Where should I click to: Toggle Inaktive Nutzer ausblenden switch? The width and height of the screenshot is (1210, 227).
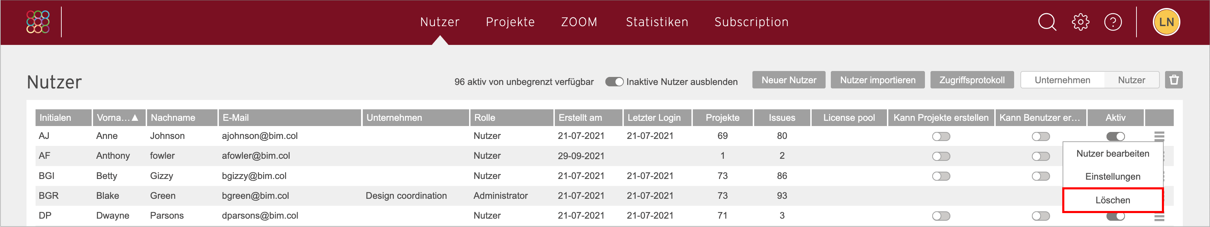[614, 81]
